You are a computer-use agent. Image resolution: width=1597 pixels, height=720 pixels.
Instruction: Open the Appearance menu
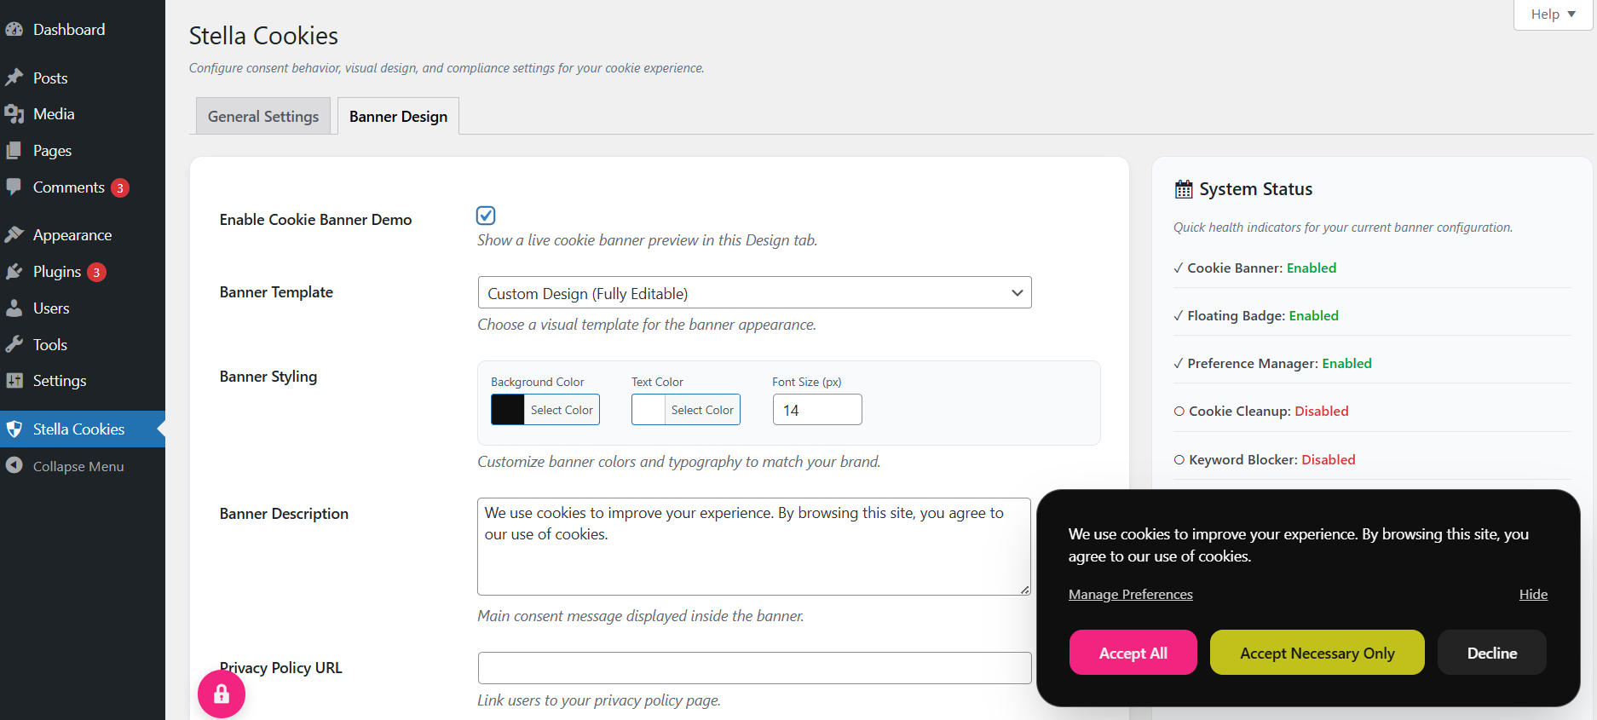[83, 235]
